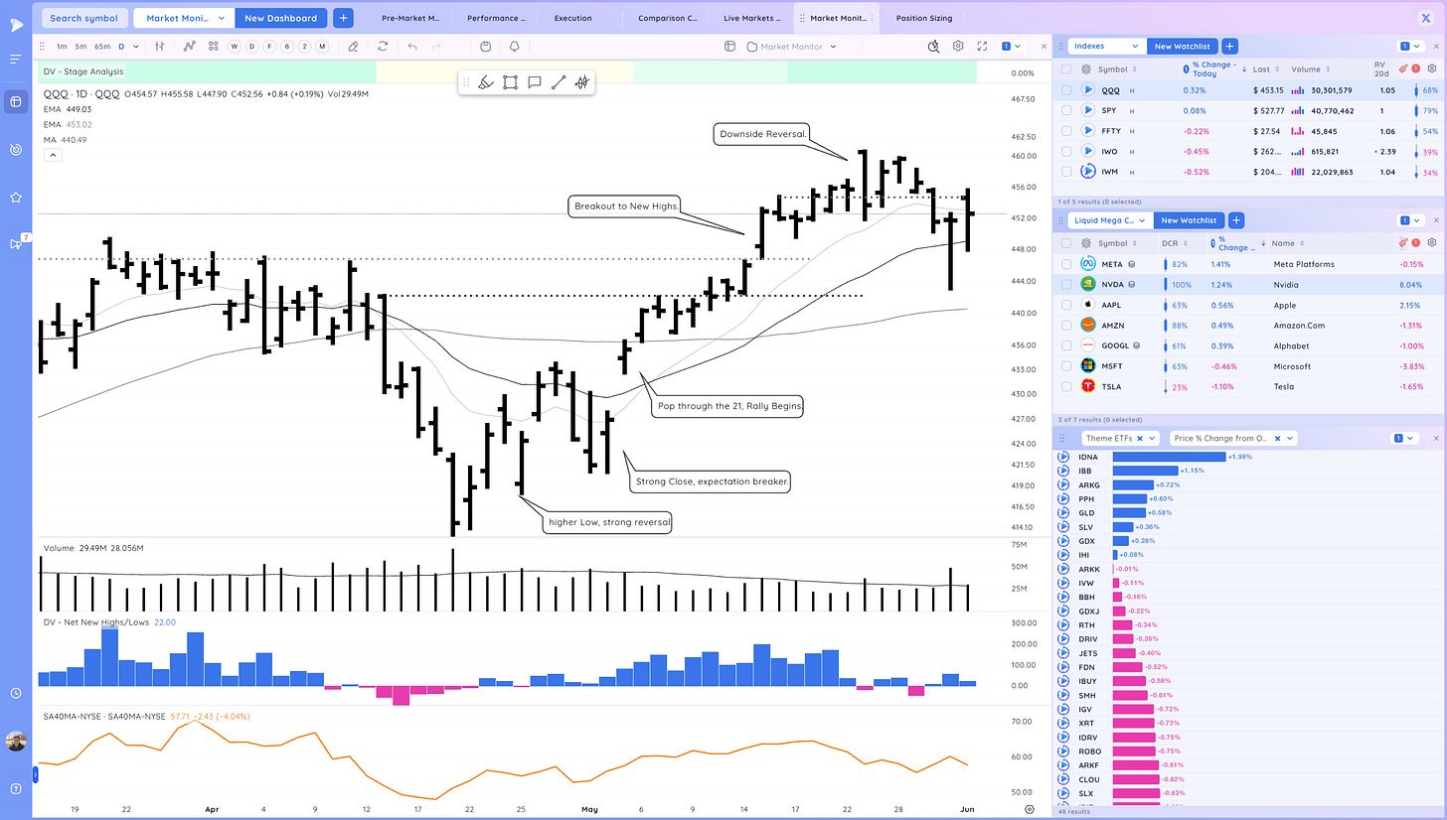This screenshot has width=1447, height=820.
Task: Select the trend line drawing tool
Action: (x=559, y=82)
